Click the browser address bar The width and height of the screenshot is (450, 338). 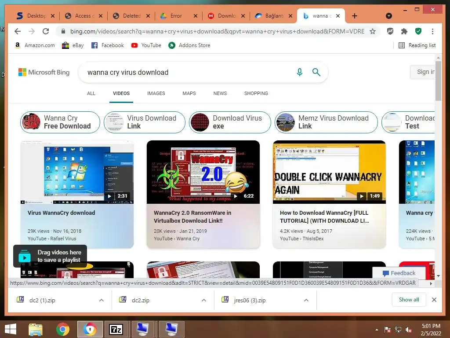click(217, 31)
